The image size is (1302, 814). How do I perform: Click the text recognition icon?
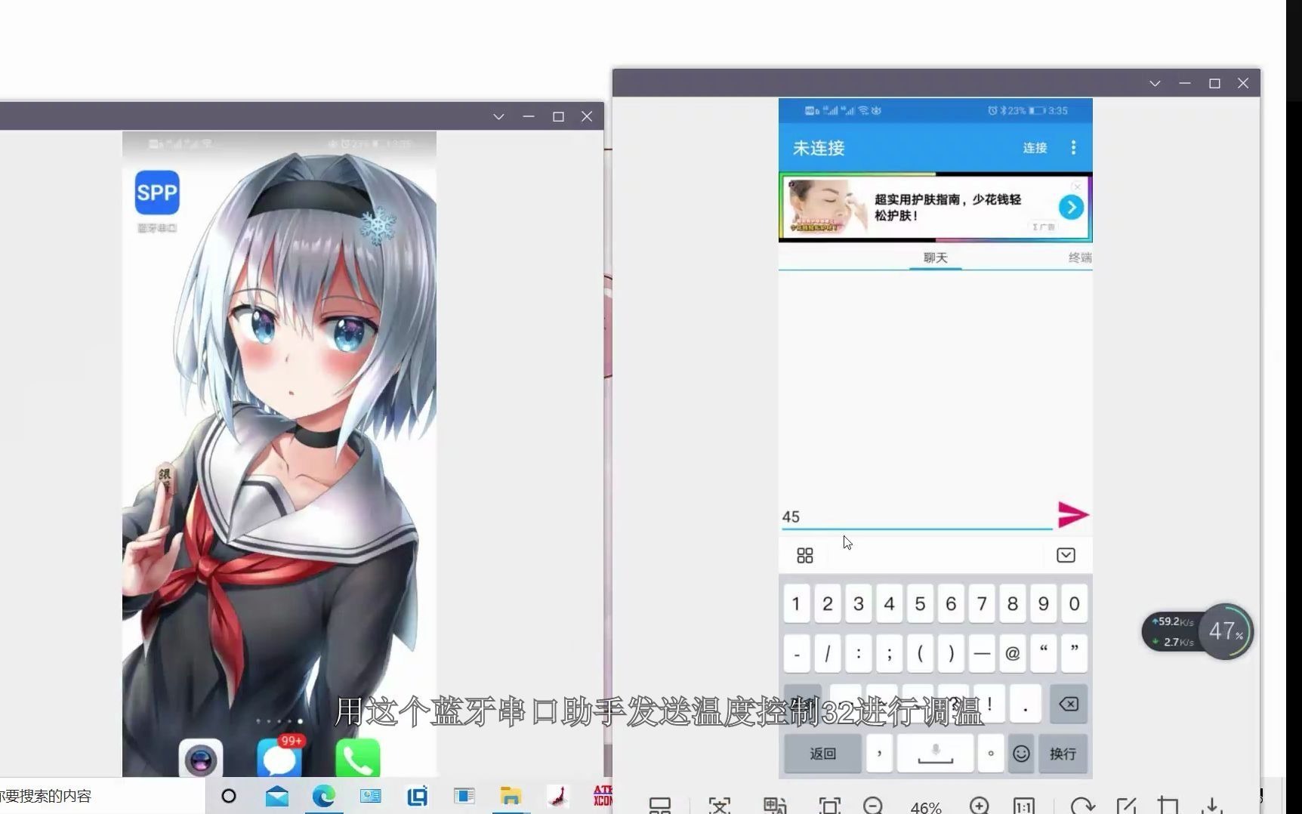click(720, 806)
